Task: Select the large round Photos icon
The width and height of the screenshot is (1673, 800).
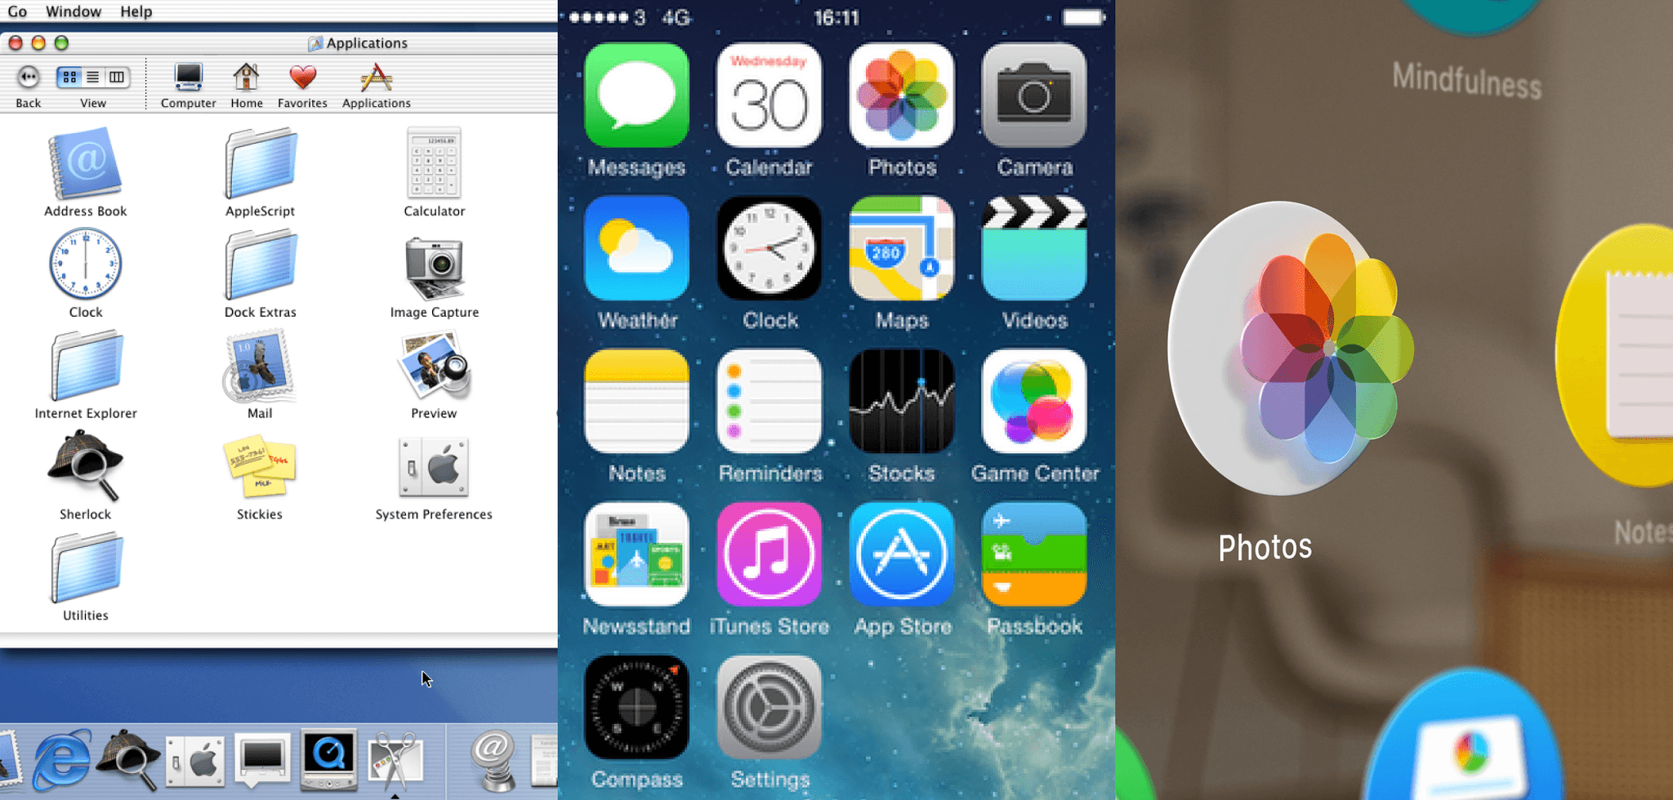Action: (1291, 349)
